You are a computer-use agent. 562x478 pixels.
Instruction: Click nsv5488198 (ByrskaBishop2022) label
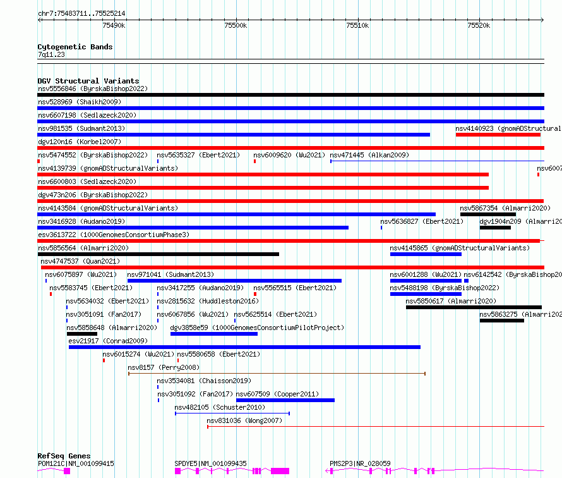tap(445, 288)
